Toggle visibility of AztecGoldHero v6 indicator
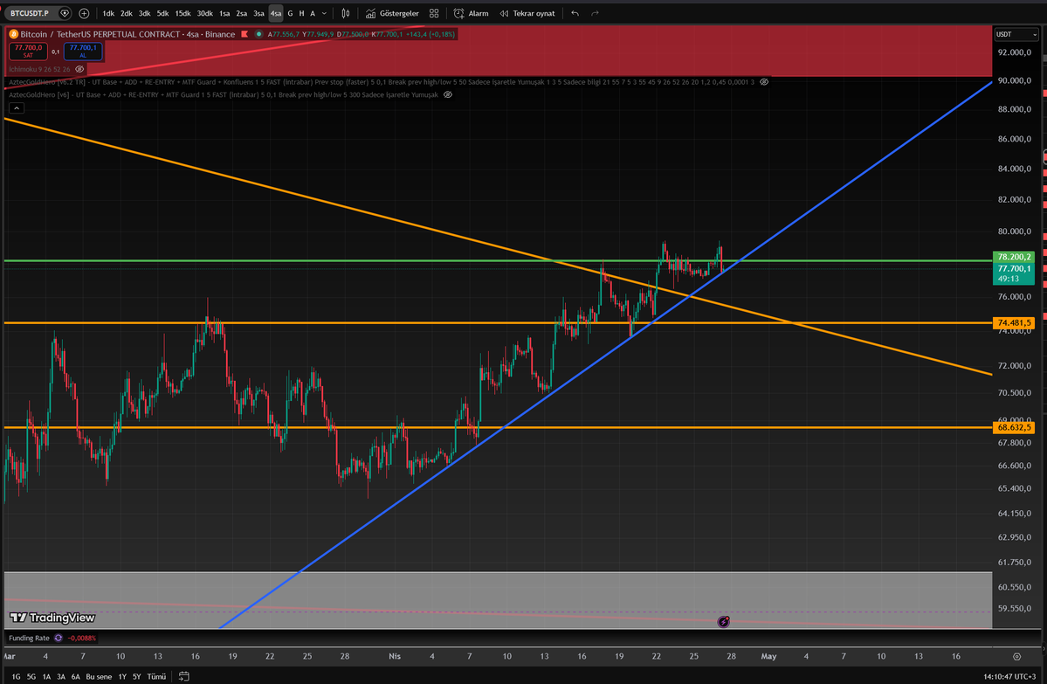Image resolution: width=1047 pixels, height=684 pixels. (x=448, y=95)
